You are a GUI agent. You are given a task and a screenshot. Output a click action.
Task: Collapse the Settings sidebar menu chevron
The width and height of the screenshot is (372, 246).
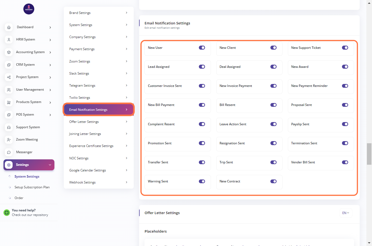point(50,165)
